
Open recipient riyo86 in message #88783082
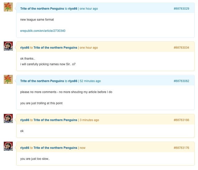tap(73, 81)
